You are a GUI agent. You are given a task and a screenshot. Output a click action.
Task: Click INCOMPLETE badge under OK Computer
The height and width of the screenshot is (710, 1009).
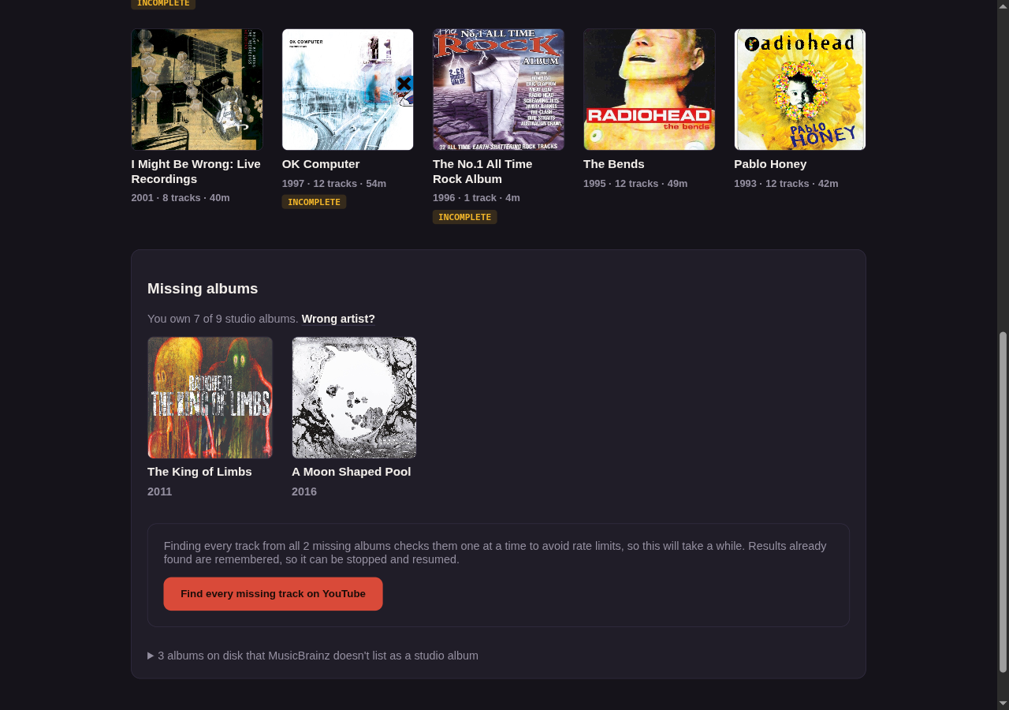314,202
